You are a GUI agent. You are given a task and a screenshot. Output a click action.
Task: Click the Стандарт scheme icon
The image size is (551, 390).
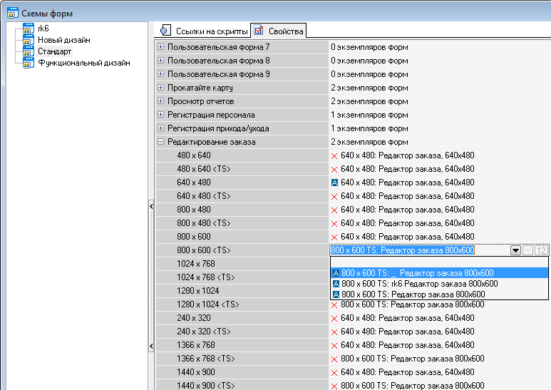coord(28,51)
